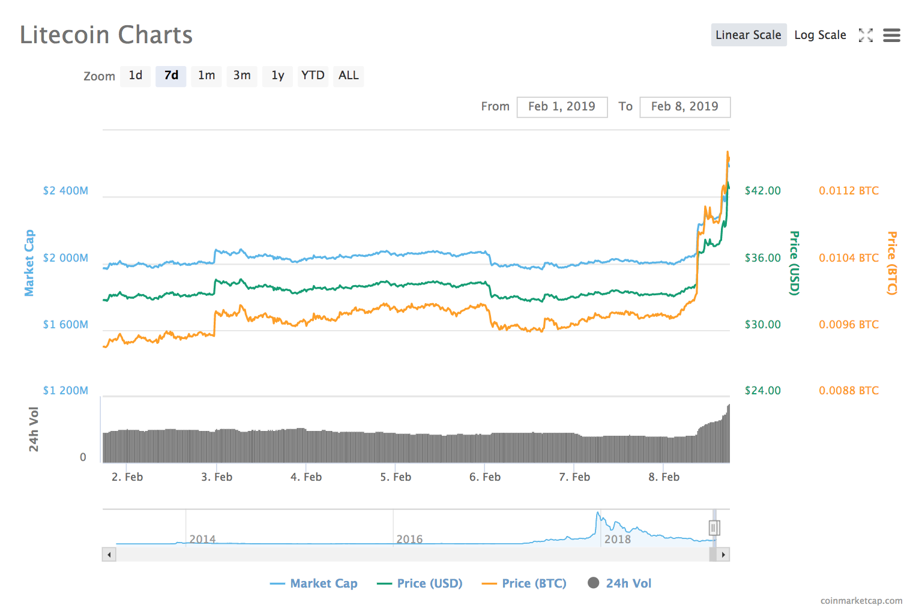Click the ALL zoom option

(348, 76)
